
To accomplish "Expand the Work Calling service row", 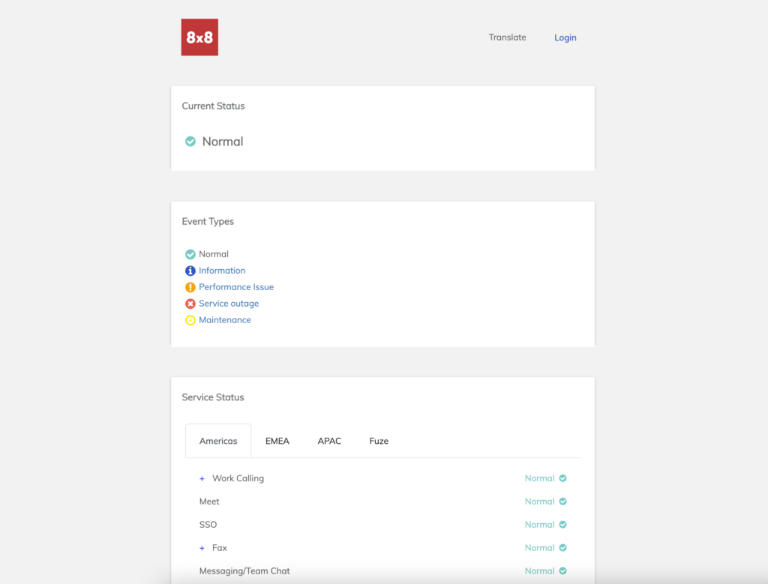I will click(202, 478).
